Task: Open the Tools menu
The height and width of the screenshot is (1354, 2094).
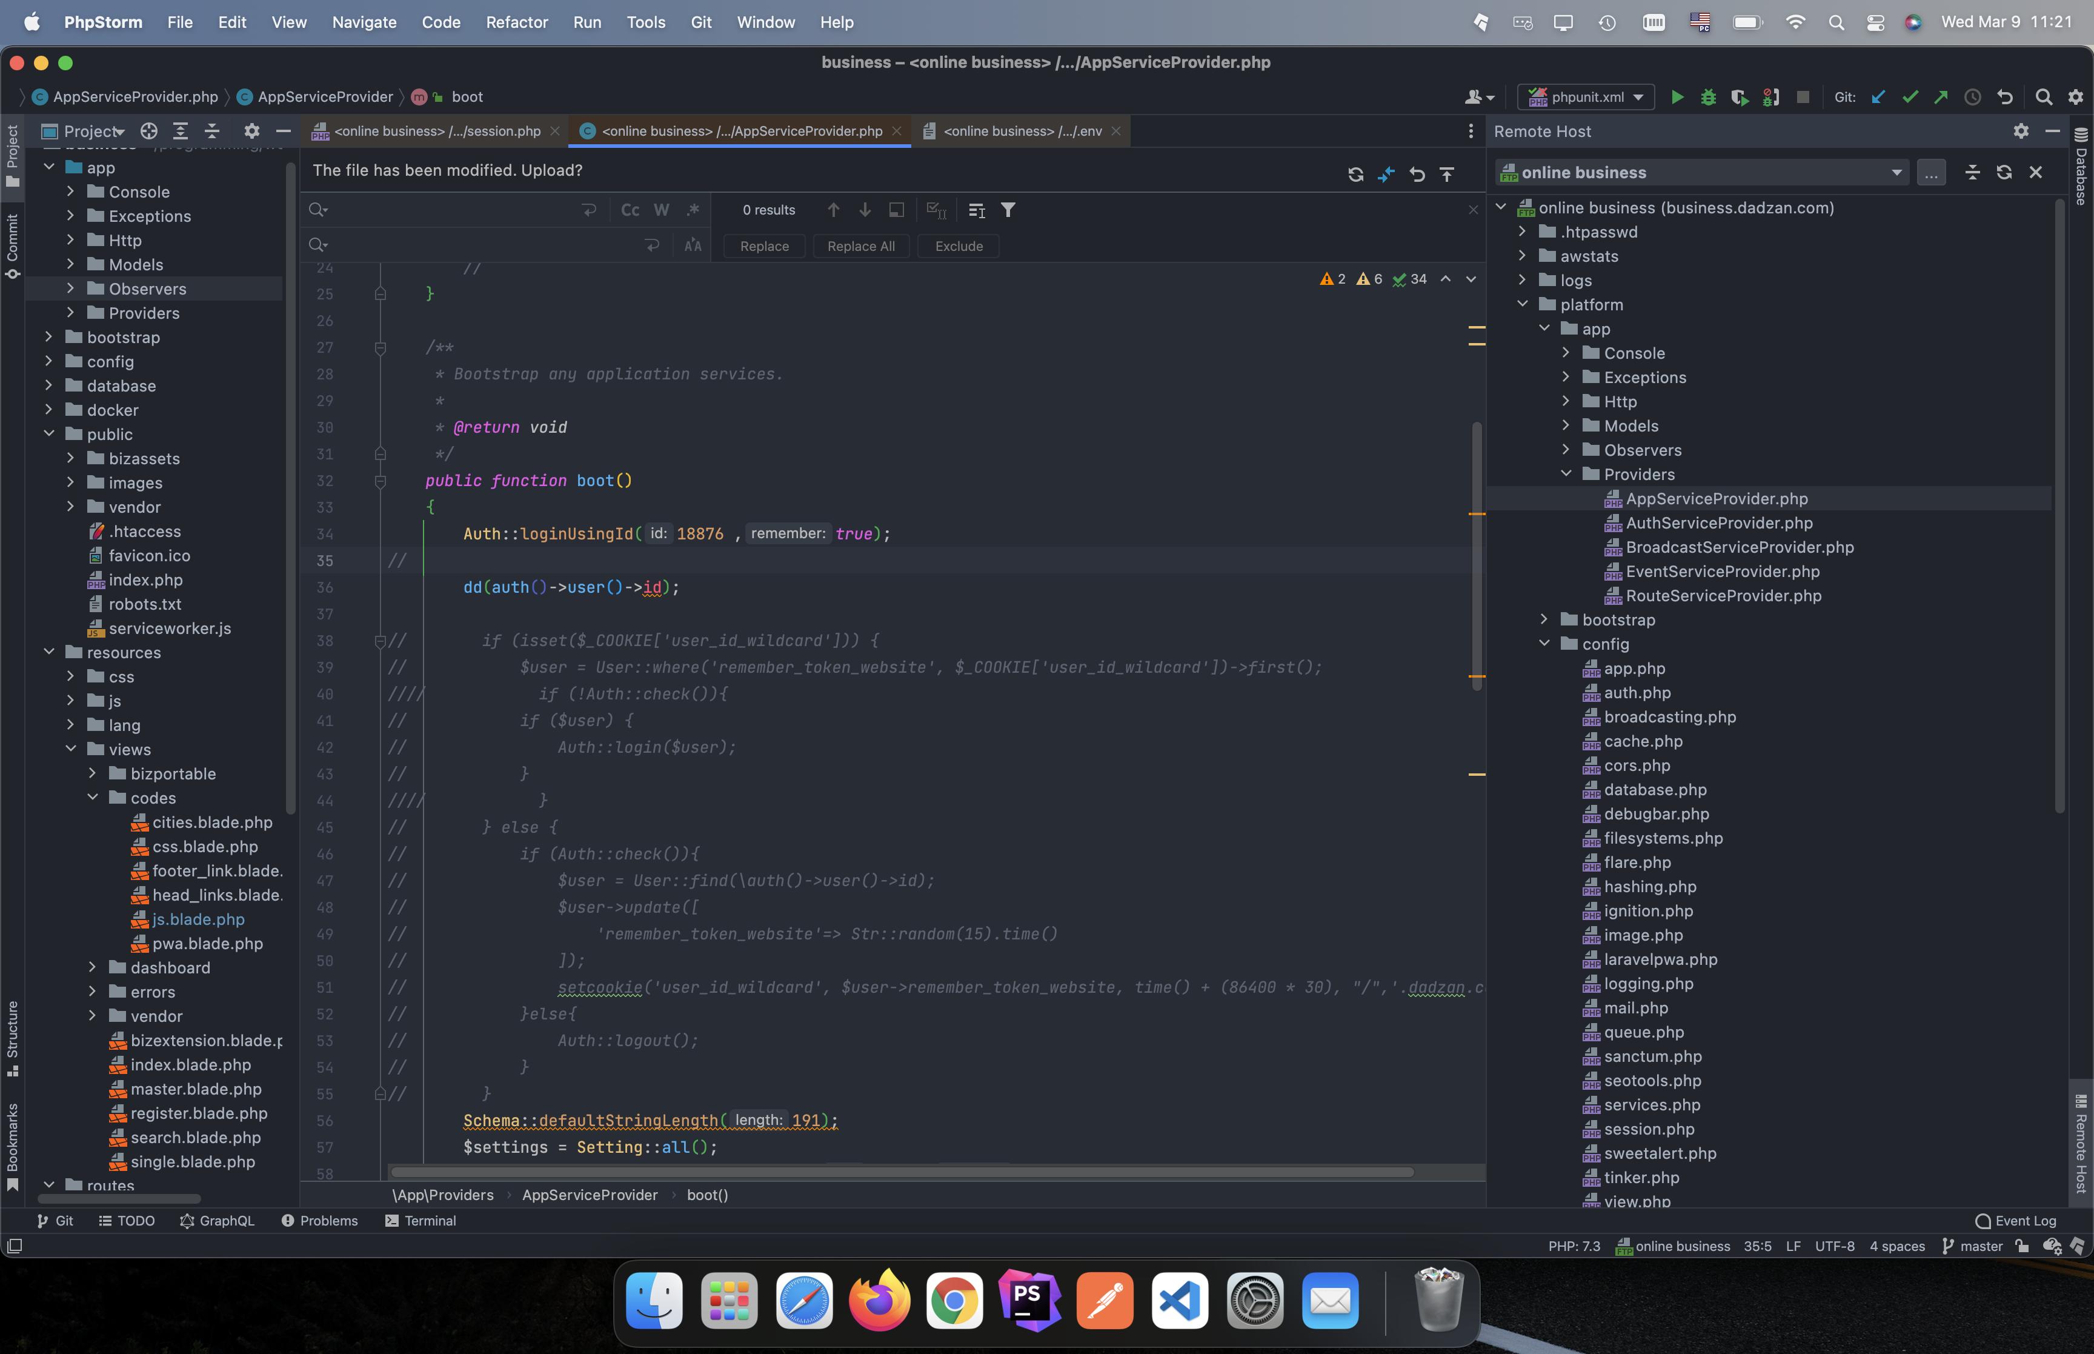Action: [646, 22]
